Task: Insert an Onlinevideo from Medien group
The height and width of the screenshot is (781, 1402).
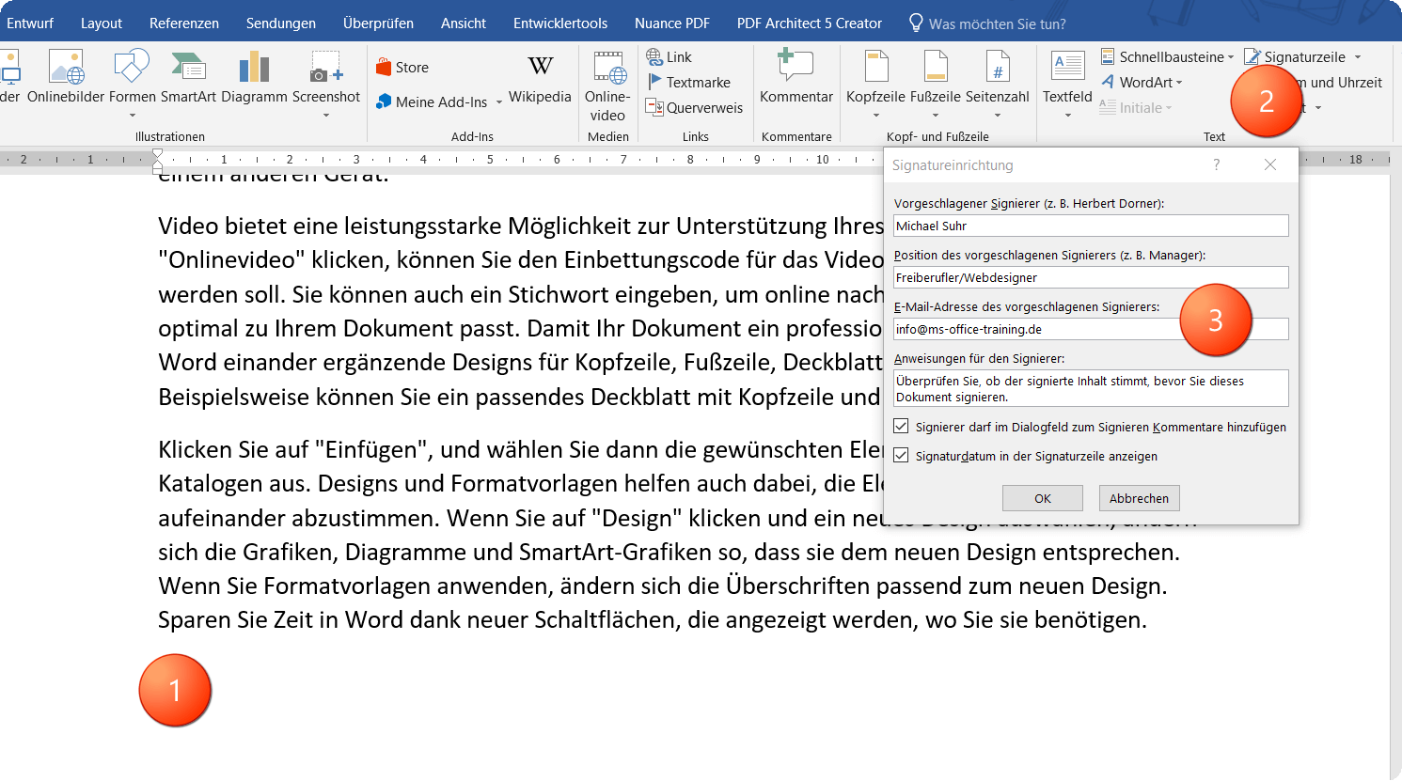Action: pyautogui.click(x=607, y=86)
